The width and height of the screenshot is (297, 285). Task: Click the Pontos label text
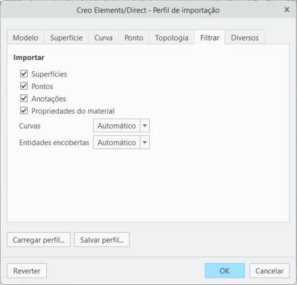tap(43, 86)
